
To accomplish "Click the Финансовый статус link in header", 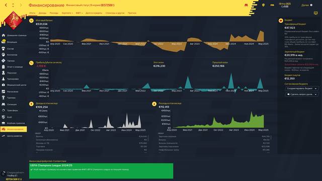I will 90,5.
